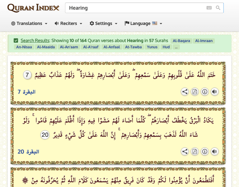This screenshot has width=239, height=187.
Task: Play audio for verse Al-Baqara 7
Action: point(215,92)
